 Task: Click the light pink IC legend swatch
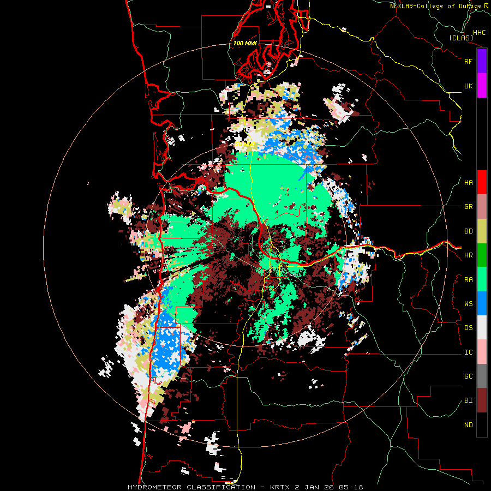tap(482, 352)
